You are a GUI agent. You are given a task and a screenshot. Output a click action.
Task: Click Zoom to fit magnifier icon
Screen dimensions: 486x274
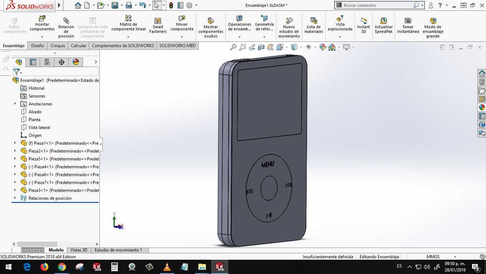pos(233,47)
